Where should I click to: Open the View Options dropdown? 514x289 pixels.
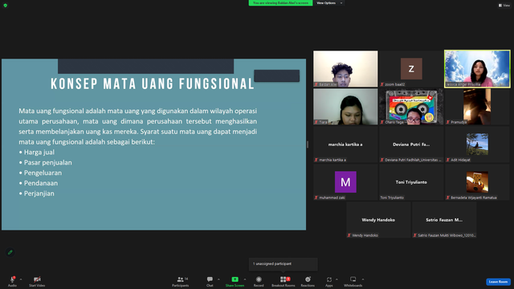[329, 3]
